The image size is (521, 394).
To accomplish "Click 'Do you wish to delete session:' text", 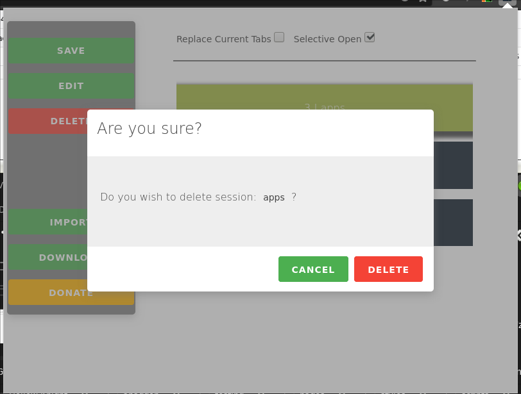I will (178, 197).
